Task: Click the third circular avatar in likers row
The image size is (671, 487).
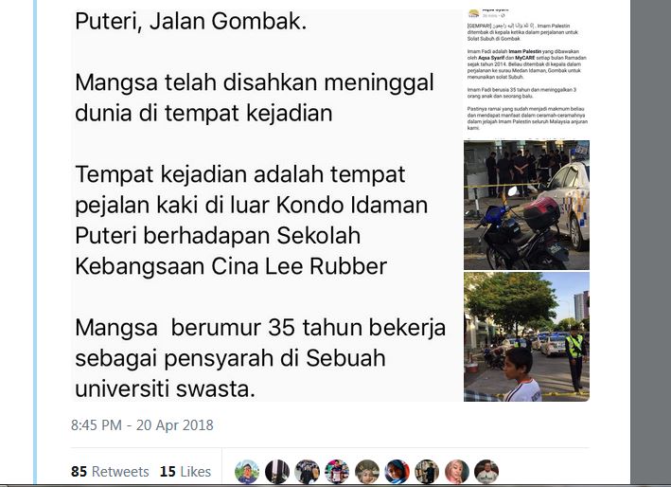Action: 307,472
